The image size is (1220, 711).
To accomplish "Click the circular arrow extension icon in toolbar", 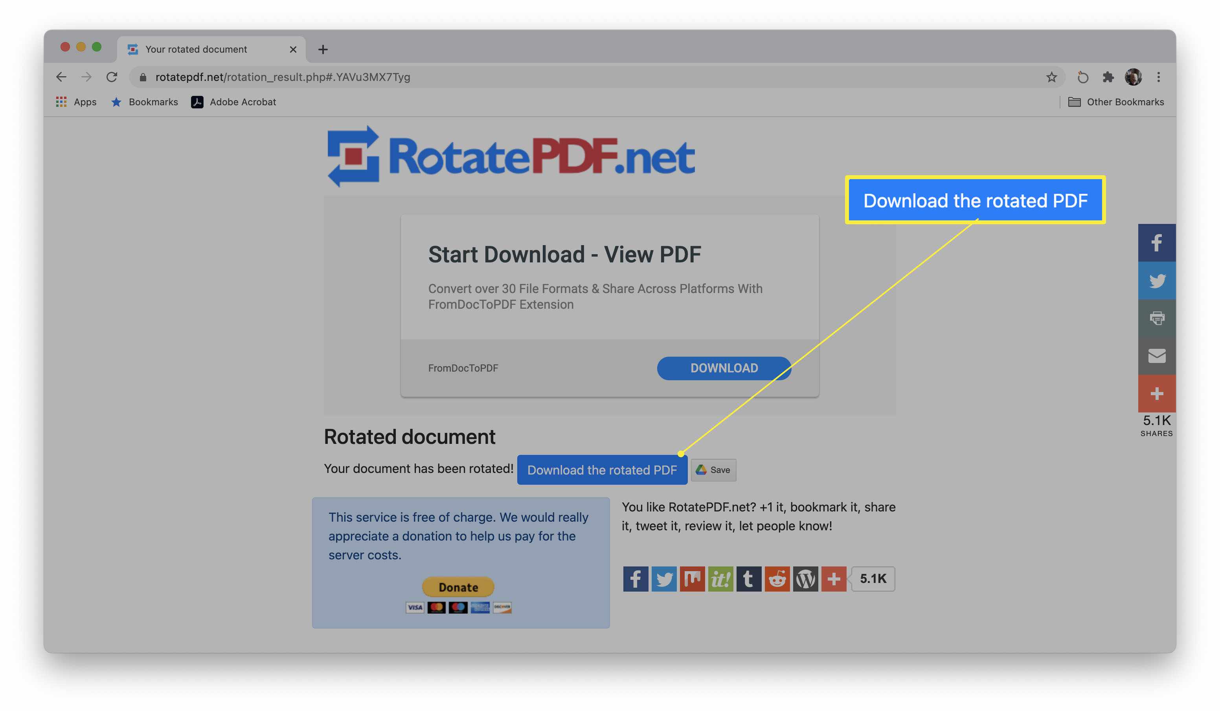I will coord(1082,77).
